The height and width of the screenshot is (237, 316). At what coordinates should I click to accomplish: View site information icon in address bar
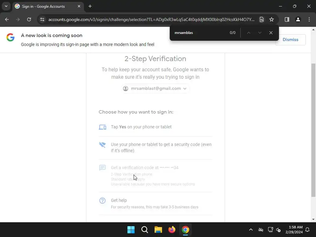(42, 19)
